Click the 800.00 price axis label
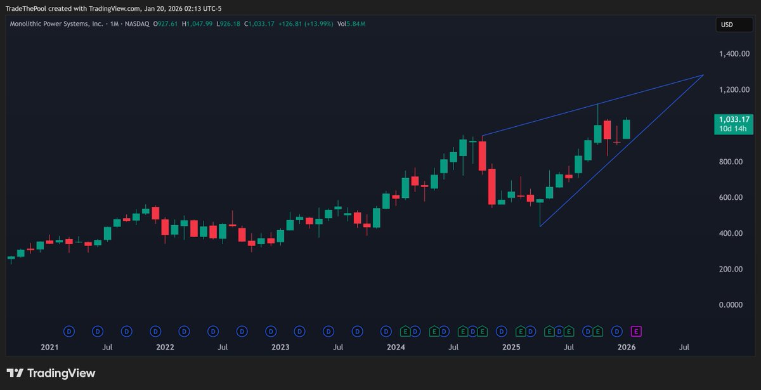761x390 pixels. pyautogui.click(x=731, y=162)
